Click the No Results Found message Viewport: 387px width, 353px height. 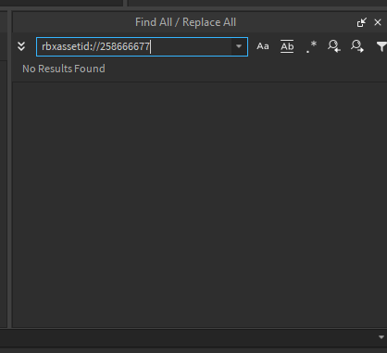pos(64,69)
